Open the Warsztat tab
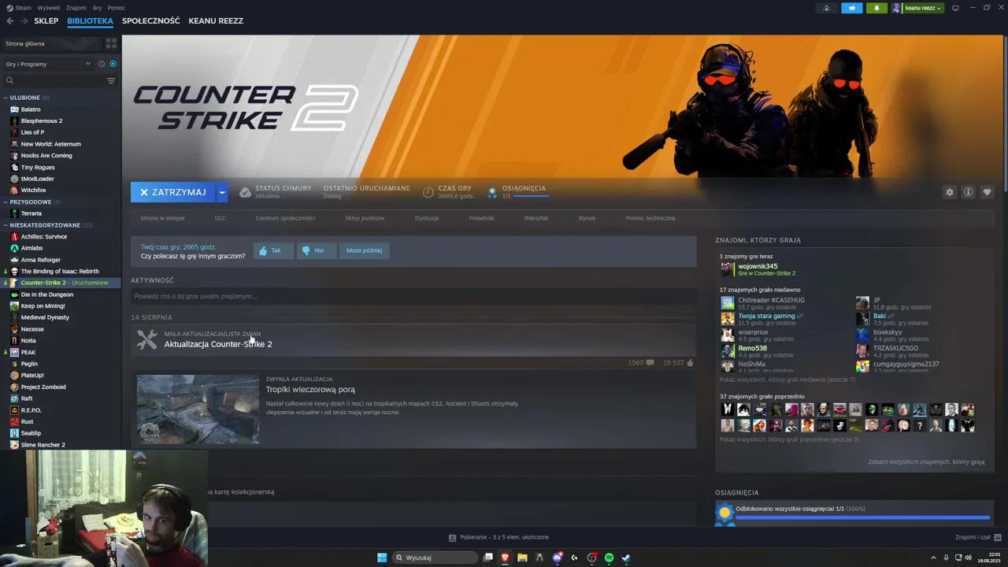 536,218
